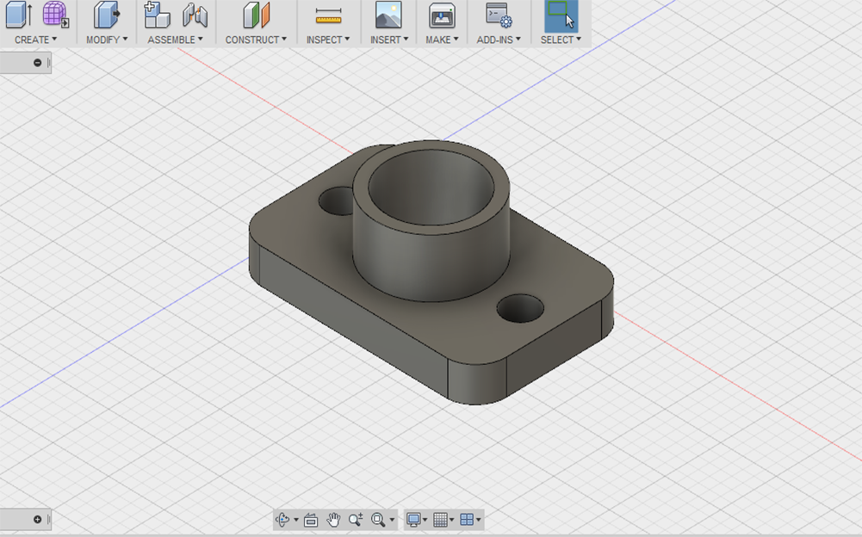Click the 3D Print icon above Make
The height and width of the screenshot is (537, 862).
click(x=442, y=15)
